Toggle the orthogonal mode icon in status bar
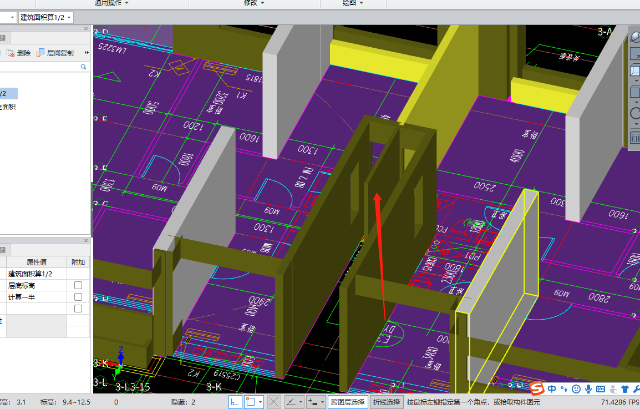 (235, 402)
